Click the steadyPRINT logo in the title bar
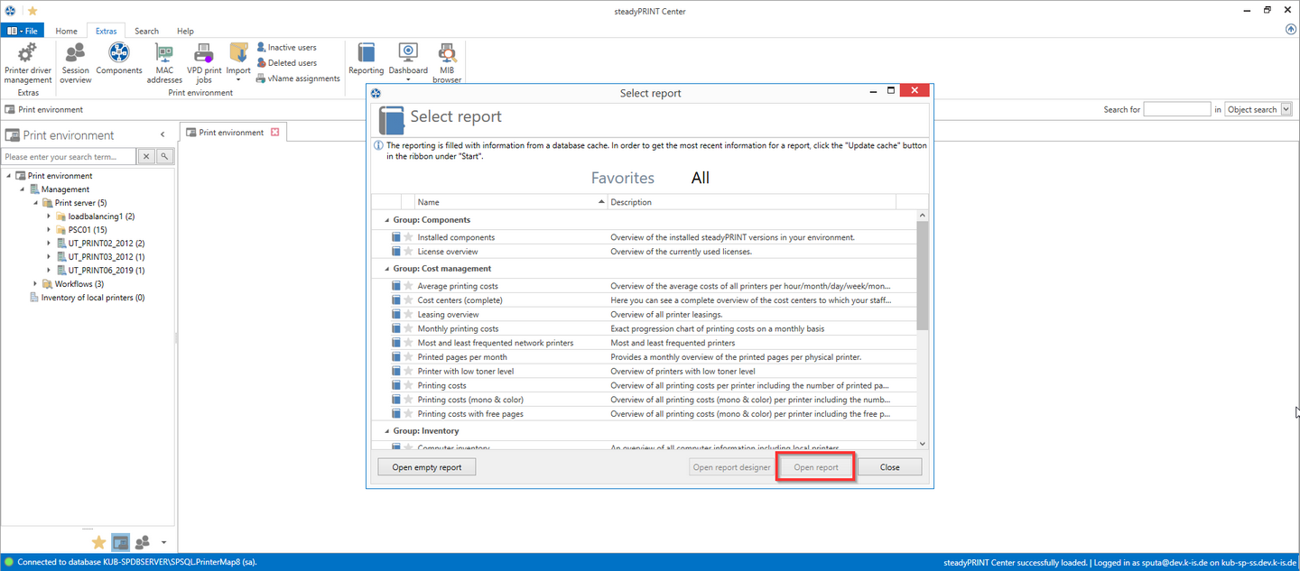Viewport: 1300px width, 571px height. [x=10, y=10]
